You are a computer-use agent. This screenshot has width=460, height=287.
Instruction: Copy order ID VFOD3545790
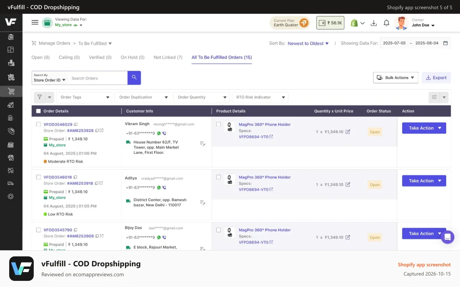(76, 230)
